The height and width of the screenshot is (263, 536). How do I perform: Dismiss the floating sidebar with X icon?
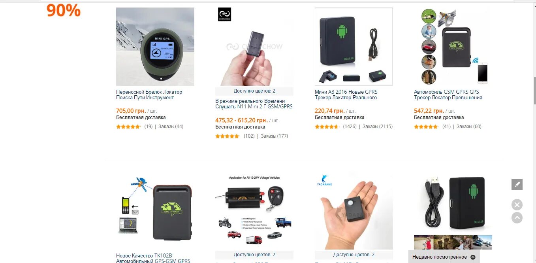517,204
